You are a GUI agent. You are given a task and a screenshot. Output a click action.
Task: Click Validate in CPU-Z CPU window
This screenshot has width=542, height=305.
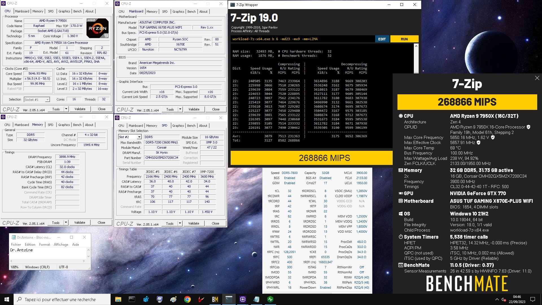80,109
